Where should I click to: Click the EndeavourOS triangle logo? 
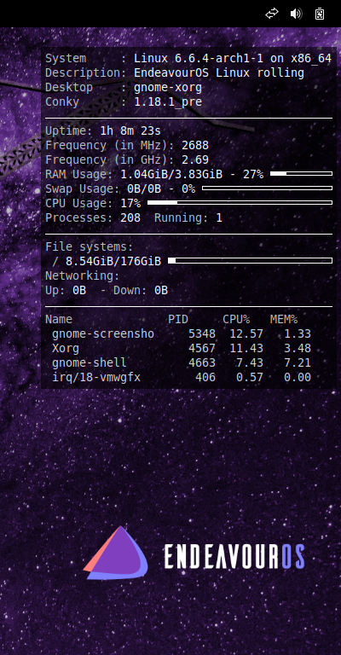tap(116, 553)
